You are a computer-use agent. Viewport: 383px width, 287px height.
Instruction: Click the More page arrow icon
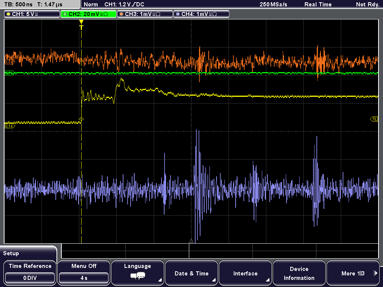click(x=376, y=273)
